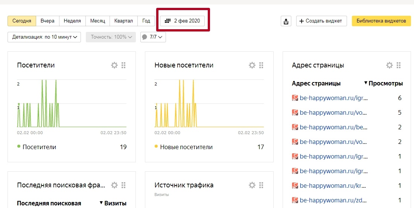Image resolution: width=414 pixels, height=208 pixels.
Task: Sort by the Просмотры column header
Action: tap(385, 83)
